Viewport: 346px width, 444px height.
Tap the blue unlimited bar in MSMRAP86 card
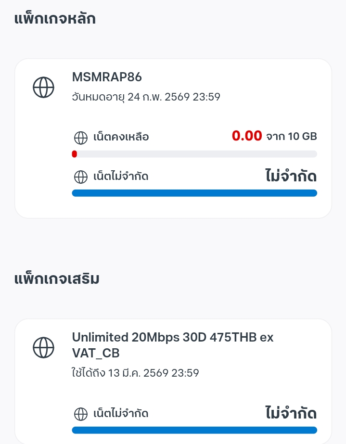tap(194, 193)
